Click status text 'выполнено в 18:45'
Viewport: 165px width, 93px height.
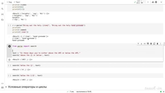click(x=84, y=92)
